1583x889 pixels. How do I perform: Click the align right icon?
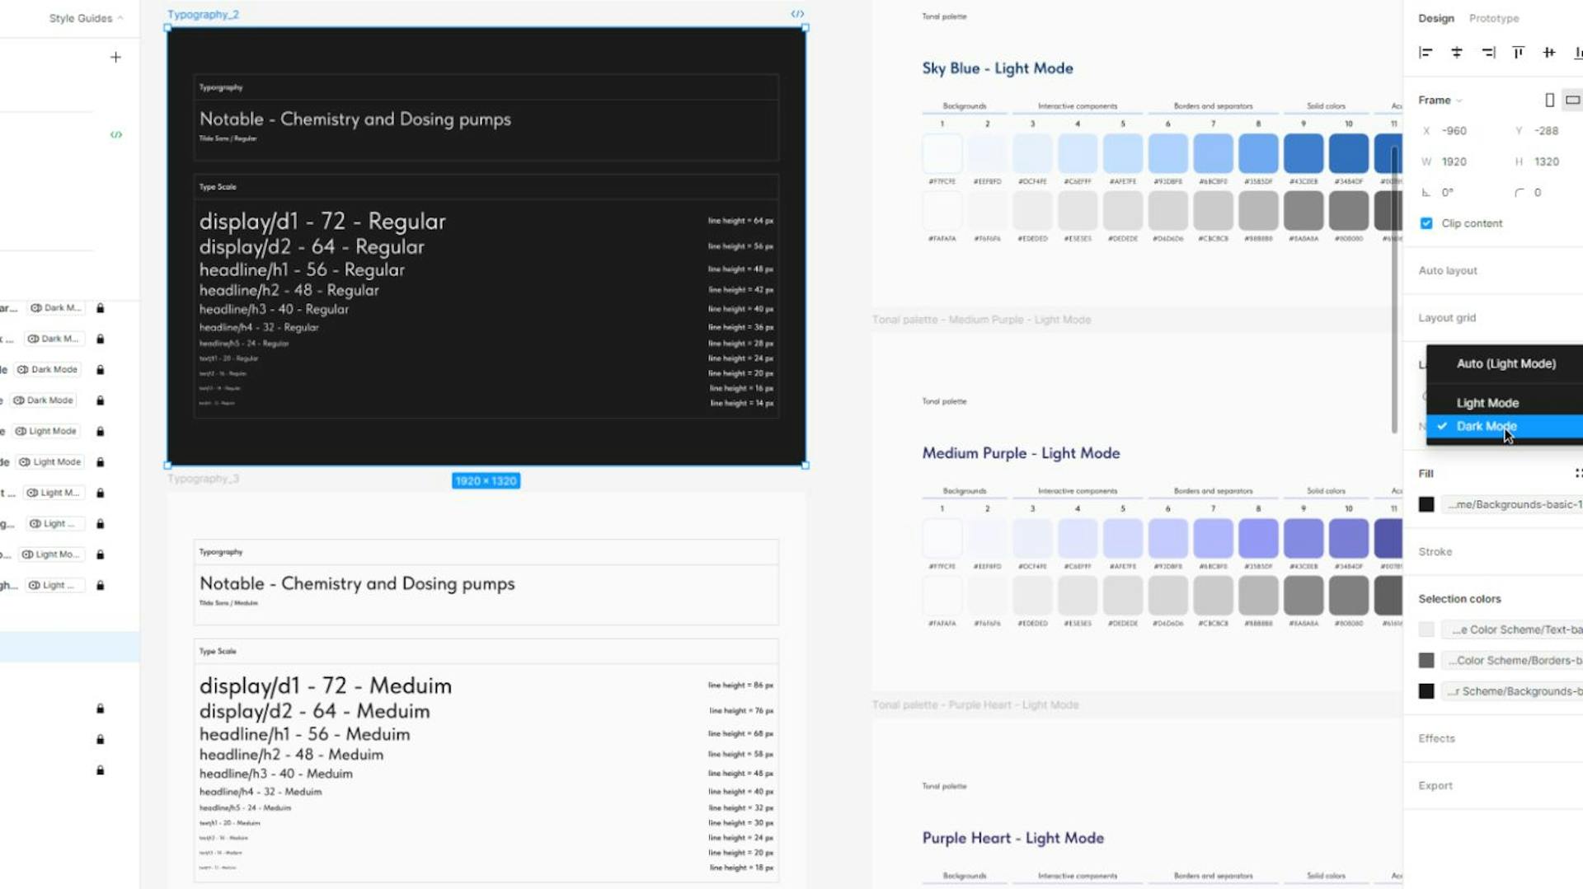point(1488,53)
